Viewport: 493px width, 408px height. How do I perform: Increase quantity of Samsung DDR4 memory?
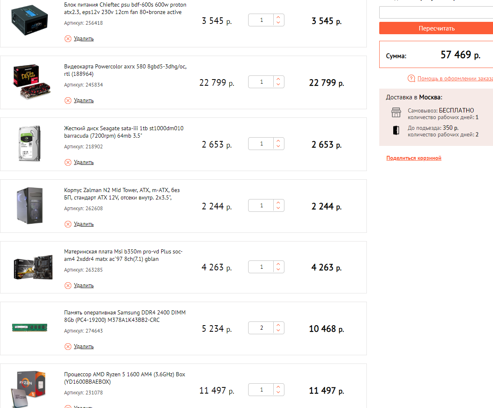[x=279, y=326]
